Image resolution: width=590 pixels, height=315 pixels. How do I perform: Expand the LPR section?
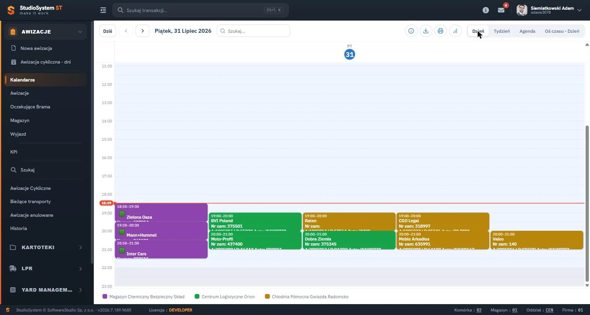45,268
